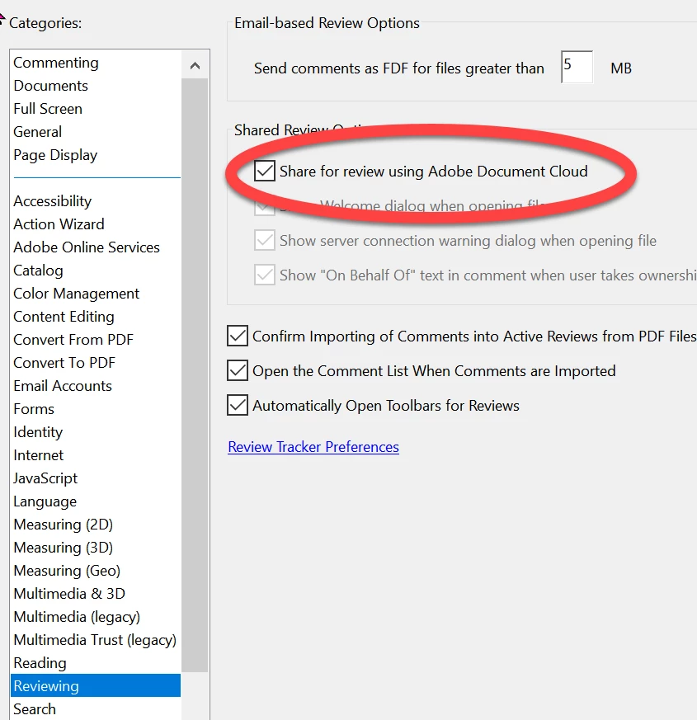Viewport: 697px width, 720px height.
Task: Toggle Show server connection warning dialog checkbox
Action: pos(265,240)
